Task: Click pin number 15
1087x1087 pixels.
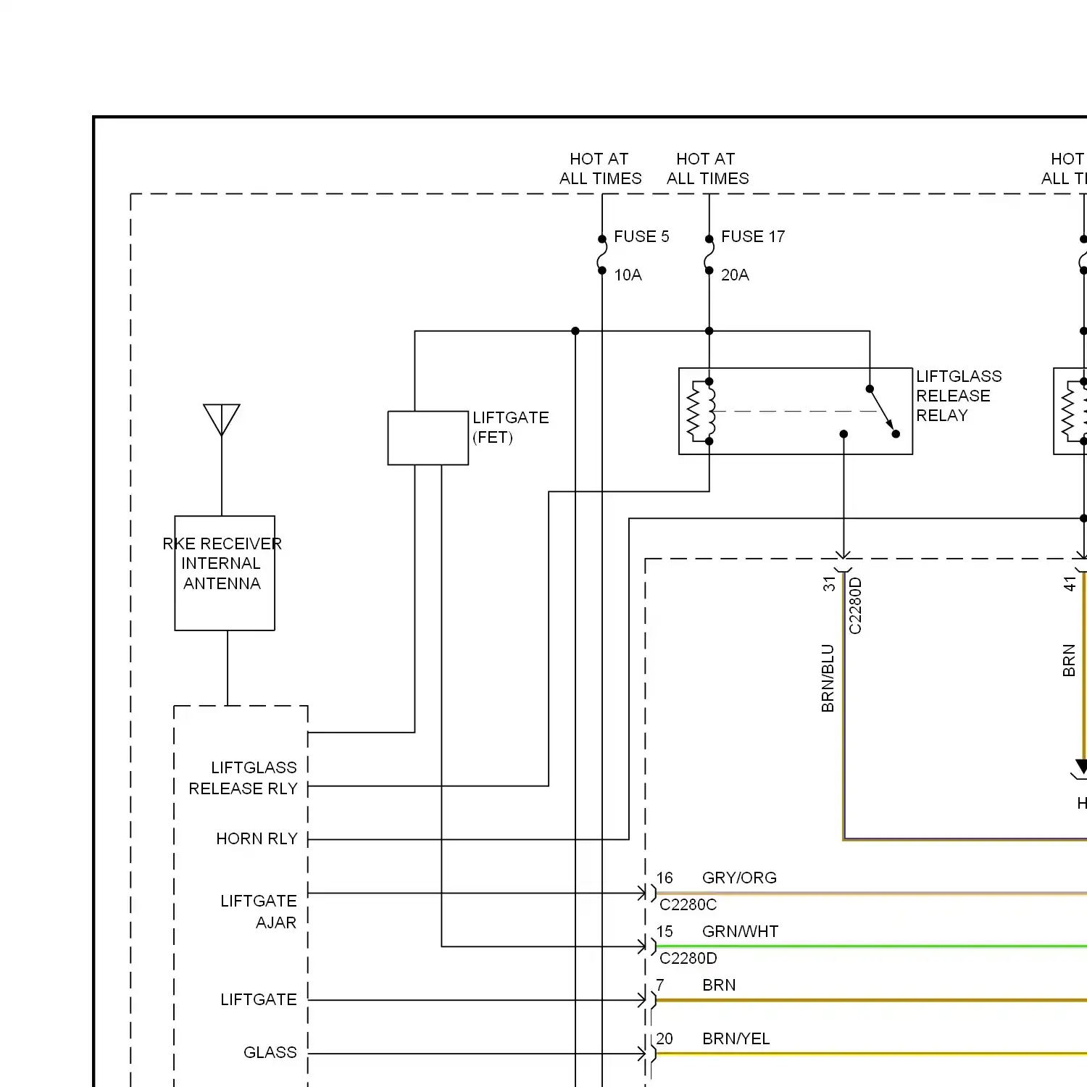Action: [665, 931]
